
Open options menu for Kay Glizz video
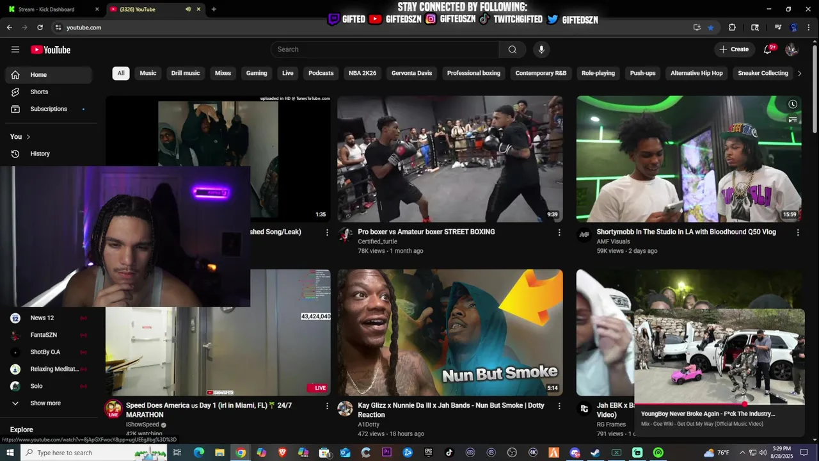pos(559,406)
